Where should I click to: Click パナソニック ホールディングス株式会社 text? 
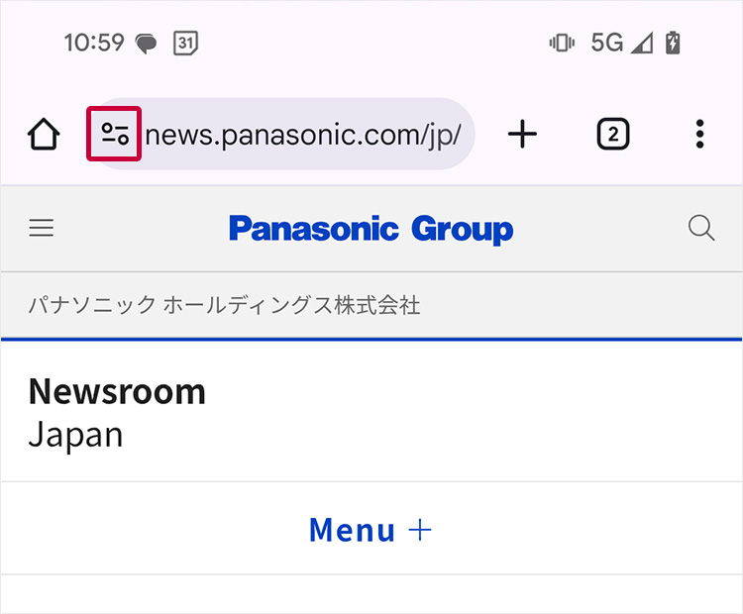pos(224,305)
